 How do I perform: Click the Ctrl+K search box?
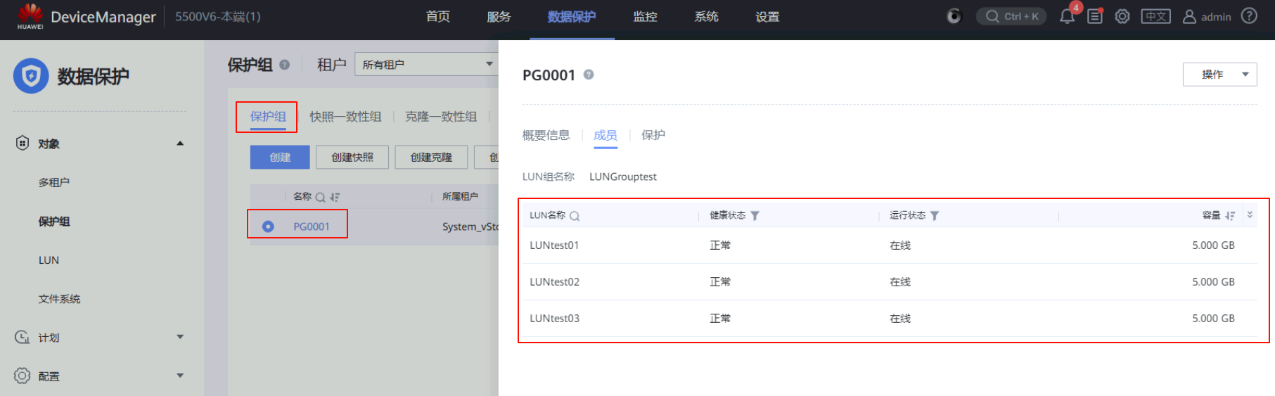coord(1011,17)
